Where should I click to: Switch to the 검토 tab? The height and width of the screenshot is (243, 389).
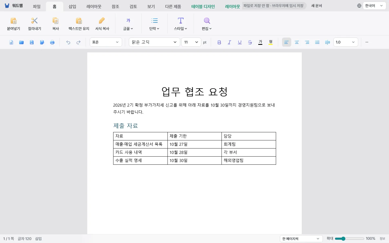coord(133,6)
